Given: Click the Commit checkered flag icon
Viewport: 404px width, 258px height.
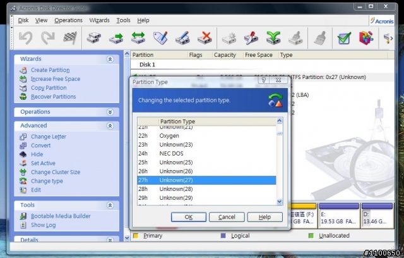Looking at the screenshot, I should pyautogui.click(x=70, y=38).
